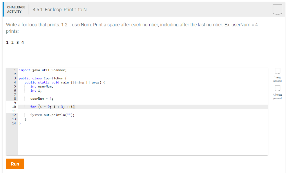
Task: Click line number 1 in the gutter
Action: (x=15, y=70)
